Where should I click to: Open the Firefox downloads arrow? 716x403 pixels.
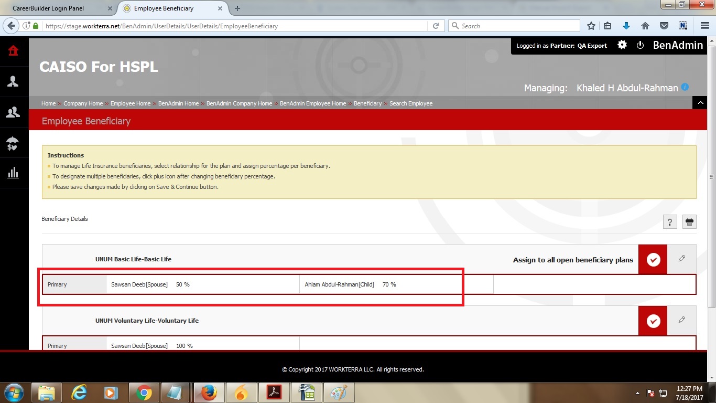tap(626, 26)
